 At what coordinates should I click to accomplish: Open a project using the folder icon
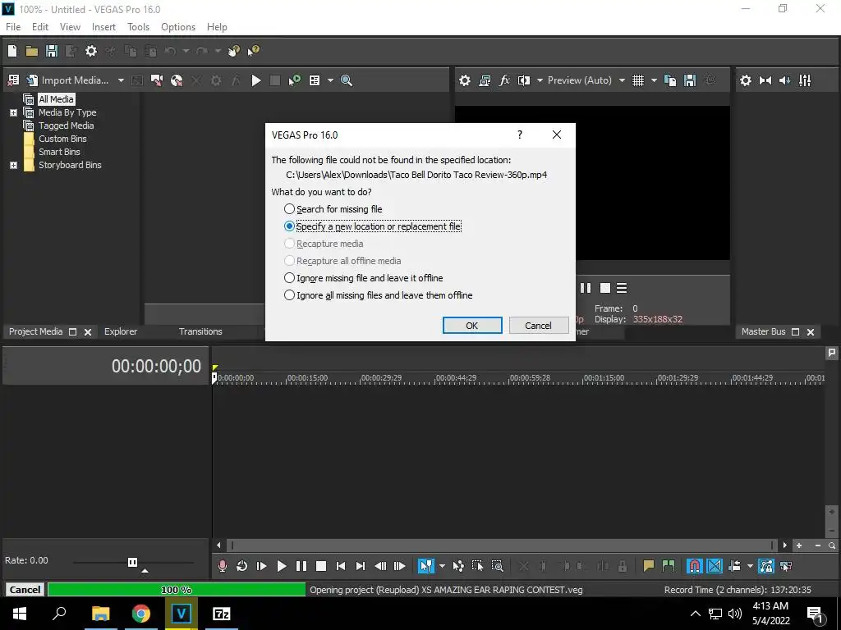[32, 51]
